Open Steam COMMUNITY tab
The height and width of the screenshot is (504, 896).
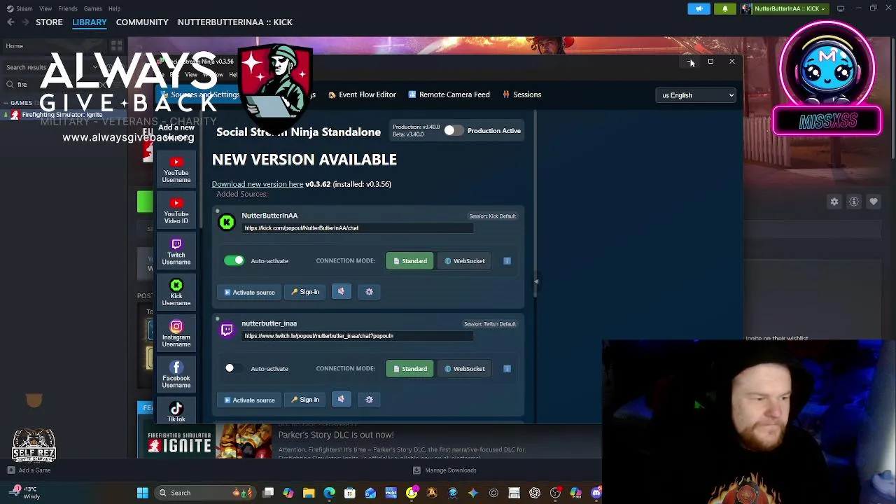pyautogui.click(x=142, y=22)
